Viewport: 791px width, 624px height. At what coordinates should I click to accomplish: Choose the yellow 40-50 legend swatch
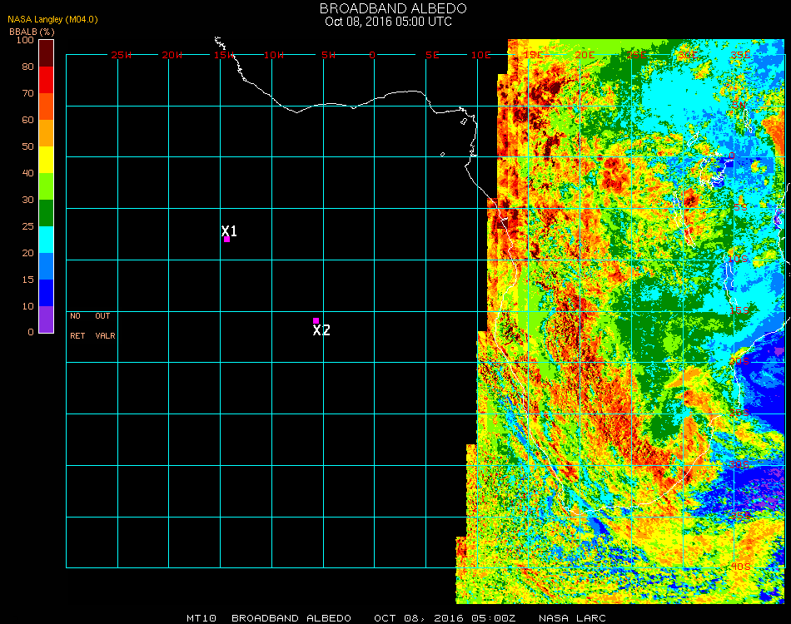46,160
